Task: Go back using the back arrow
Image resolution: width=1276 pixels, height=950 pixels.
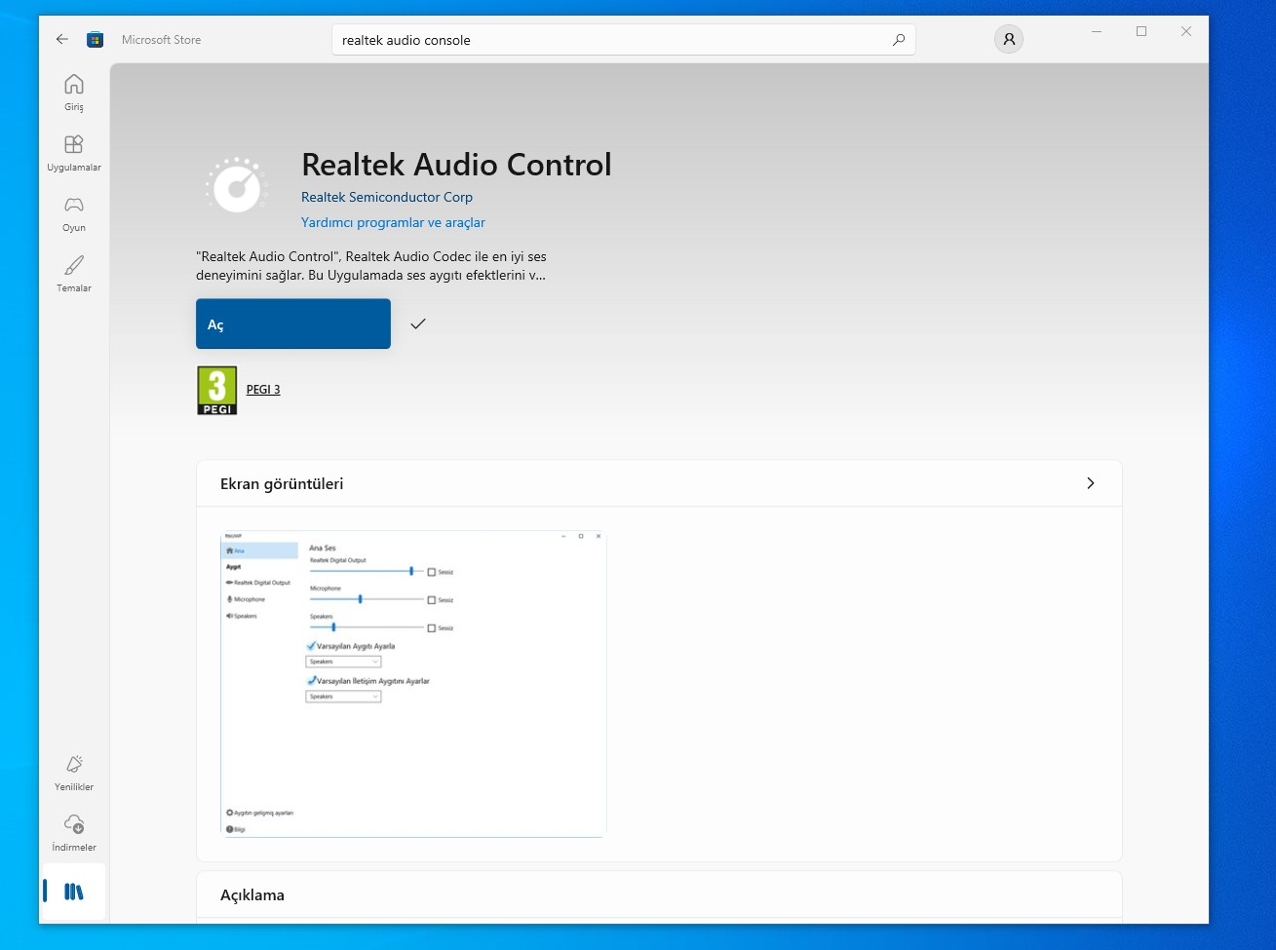Action: (62, 40)
